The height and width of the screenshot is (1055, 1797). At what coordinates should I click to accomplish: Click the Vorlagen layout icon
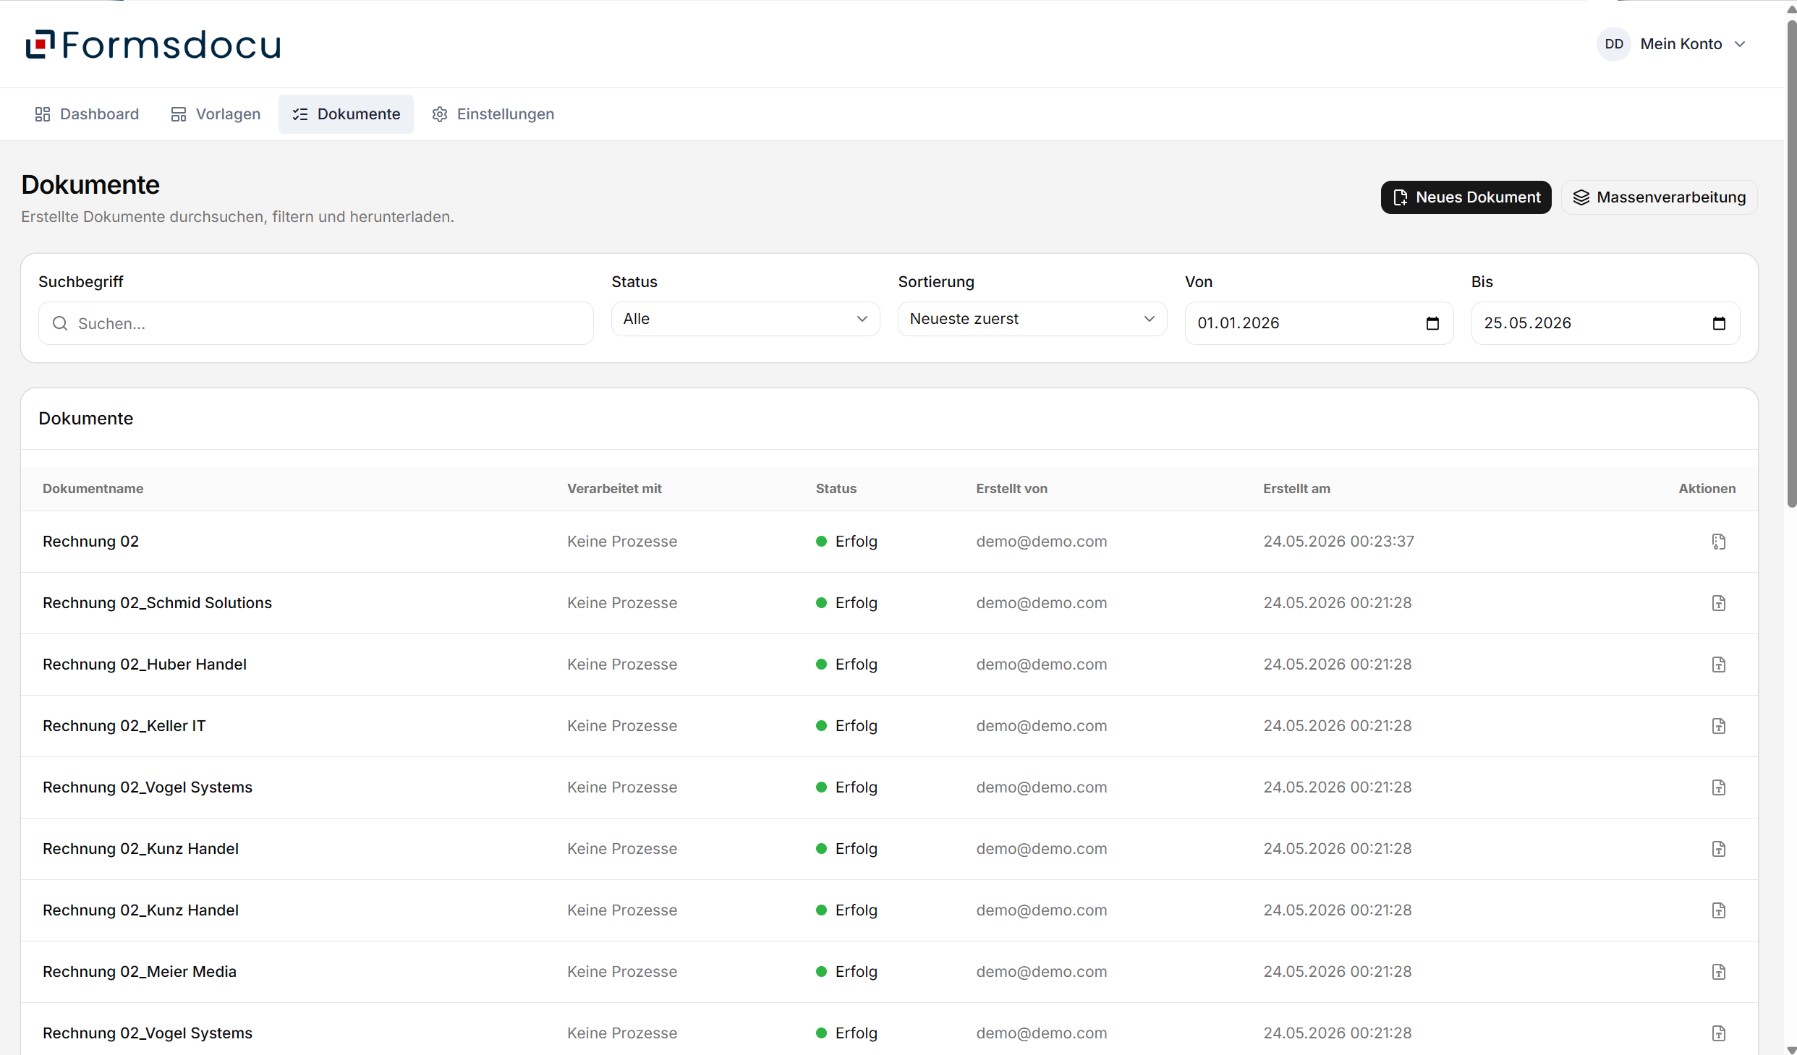178,114
